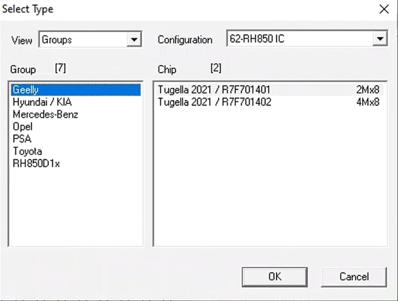Confirm selection with the OK button

tap(274, 277)
